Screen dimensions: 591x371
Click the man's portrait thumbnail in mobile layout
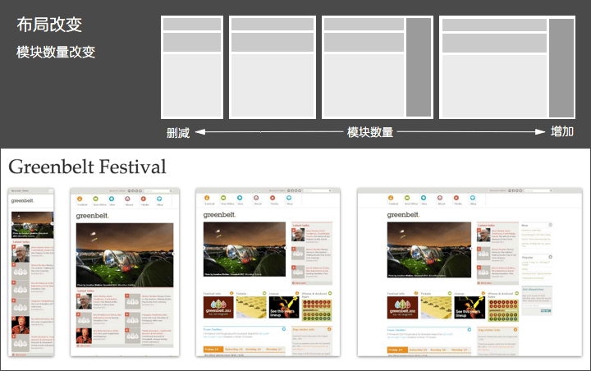coord(21,254)
